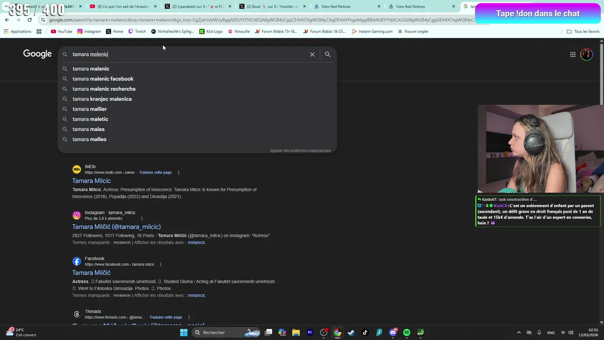This screenshot has height=340, width=604.
Task: Click the microphone tray icon
Action: (539, 332)
